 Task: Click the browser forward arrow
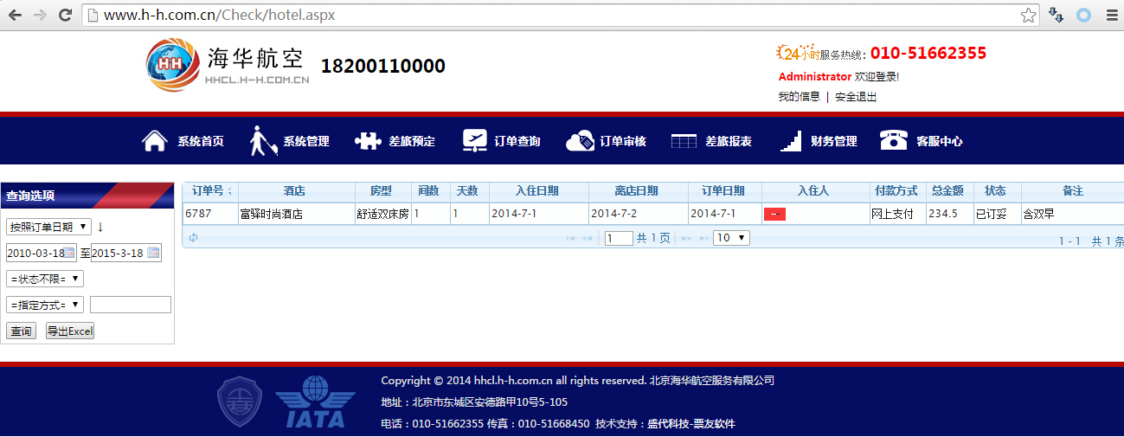[40, 15]
